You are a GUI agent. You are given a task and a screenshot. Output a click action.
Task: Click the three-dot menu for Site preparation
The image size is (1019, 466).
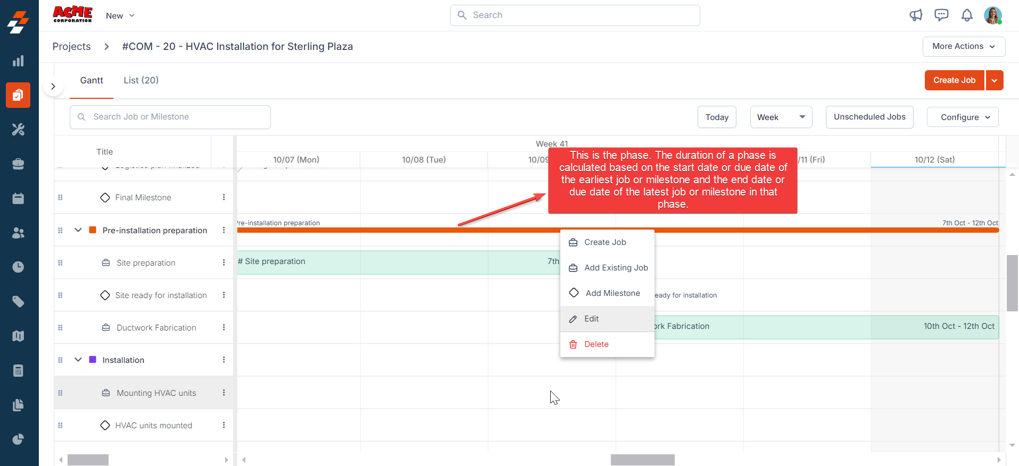pyautogui.click(x=224, y=262)
